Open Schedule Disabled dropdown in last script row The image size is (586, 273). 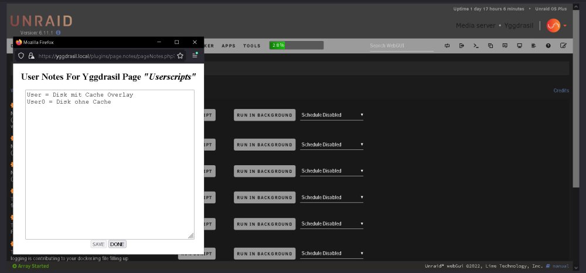click(x=332, y=253)
